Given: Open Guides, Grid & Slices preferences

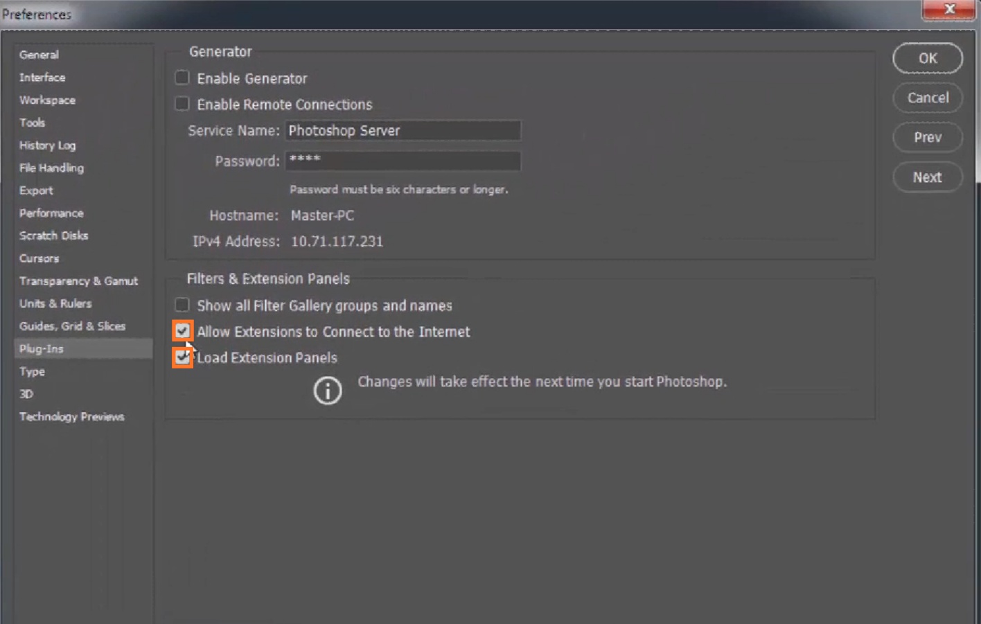Looking at the screenshot, I should coord(72,326).
